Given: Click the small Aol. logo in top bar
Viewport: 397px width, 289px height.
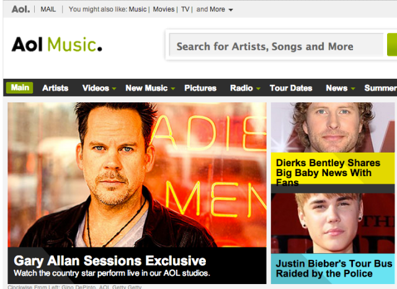Looking at the screenshot, I should tap(20, 9).
